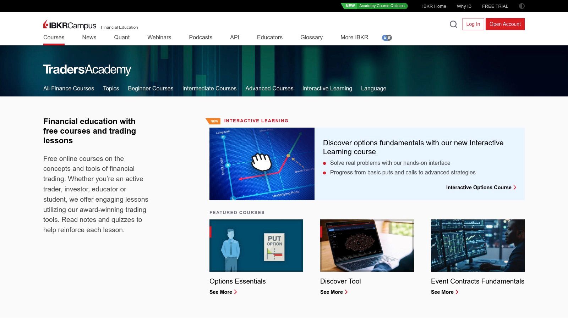
Task: Click the Traders' Academy logo
Action: point(87,69)
